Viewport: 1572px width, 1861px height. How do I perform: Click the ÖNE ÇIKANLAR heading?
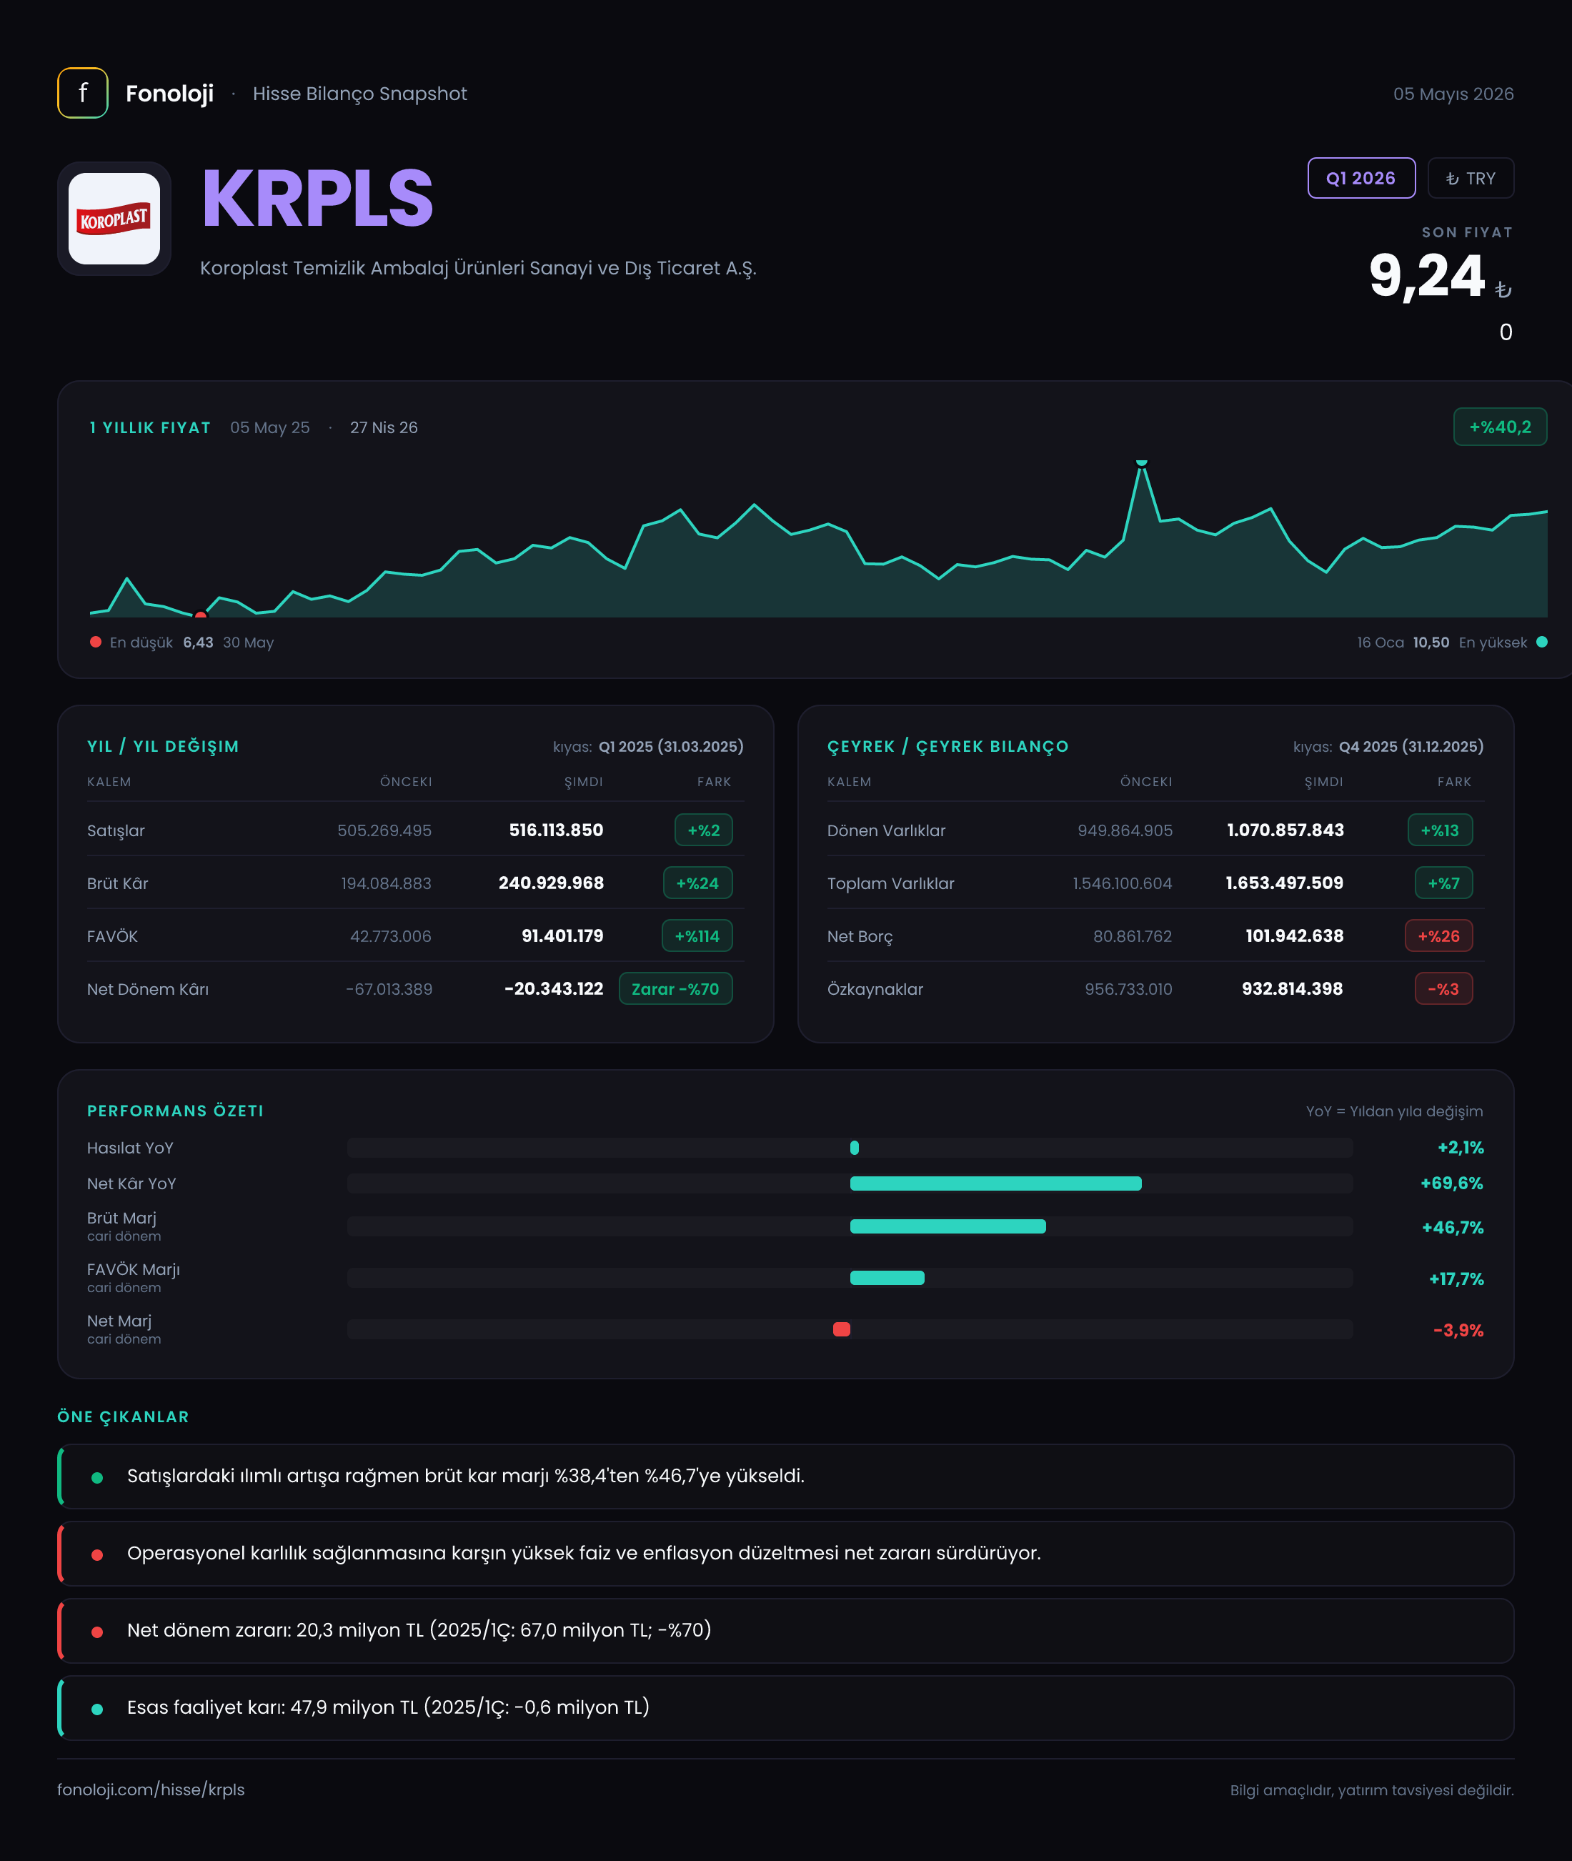123,1416
